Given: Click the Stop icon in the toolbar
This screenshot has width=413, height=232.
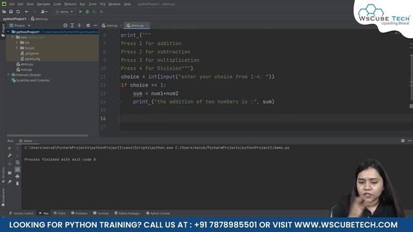Looking at the screenshot, I should (101, 12).
